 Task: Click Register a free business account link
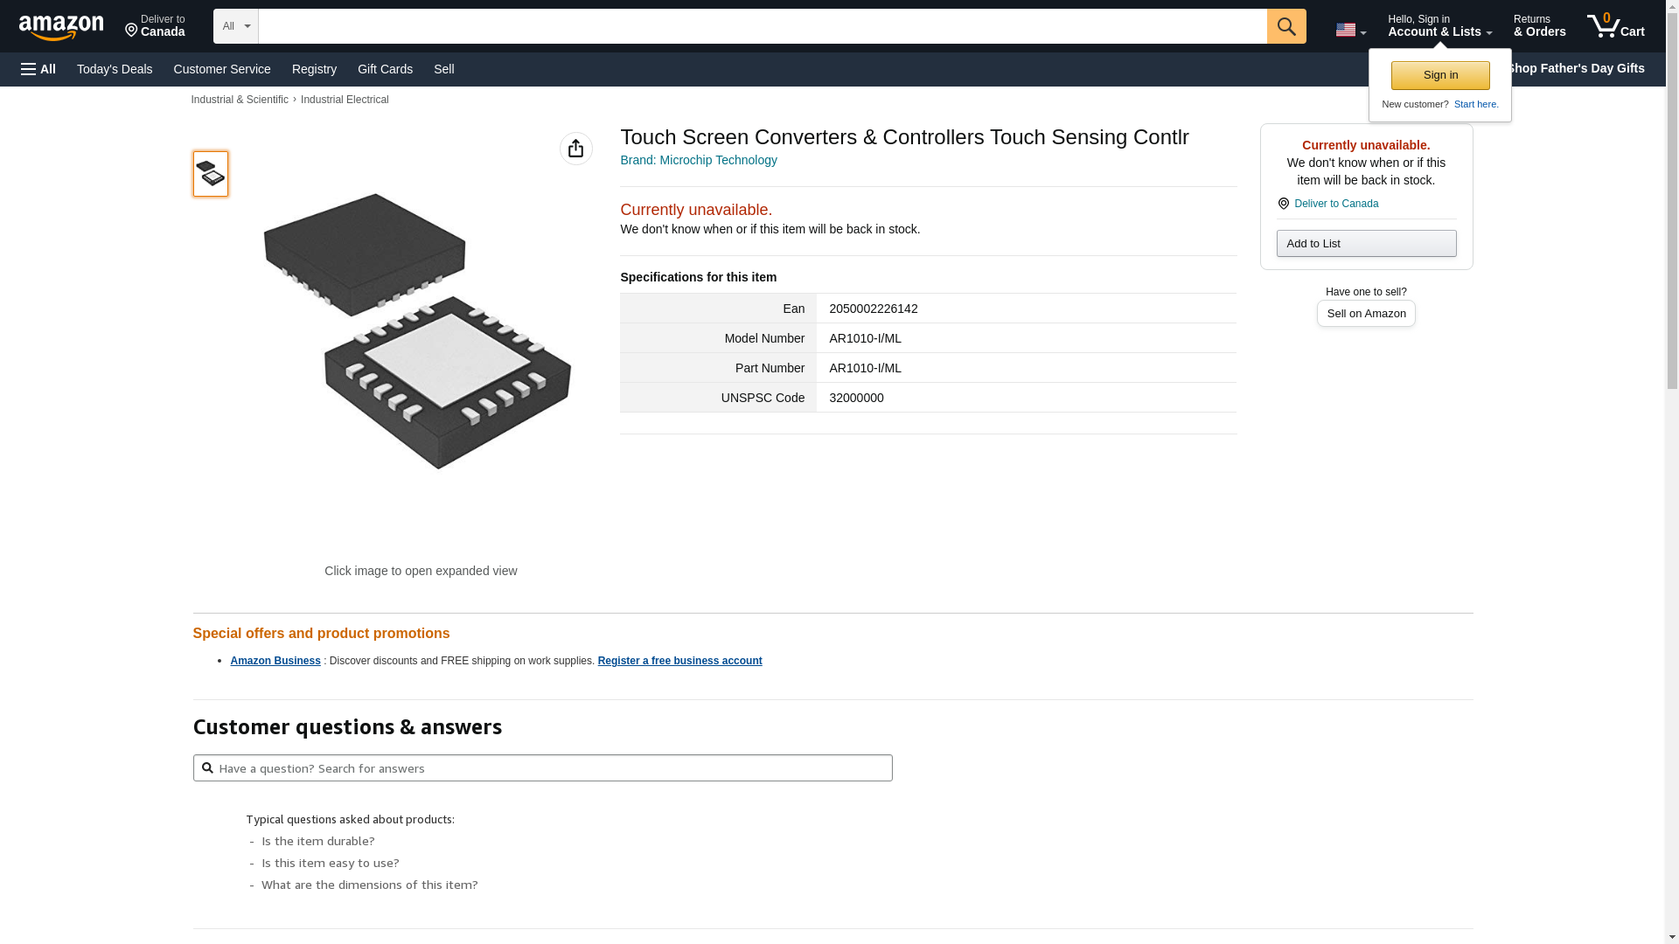tap(679, 661)
